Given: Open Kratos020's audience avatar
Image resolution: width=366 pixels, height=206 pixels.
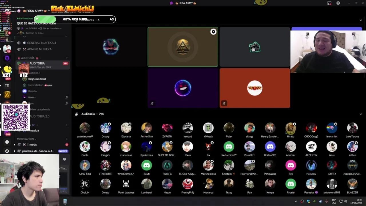Looking at the screenshot, I should 270,146.
